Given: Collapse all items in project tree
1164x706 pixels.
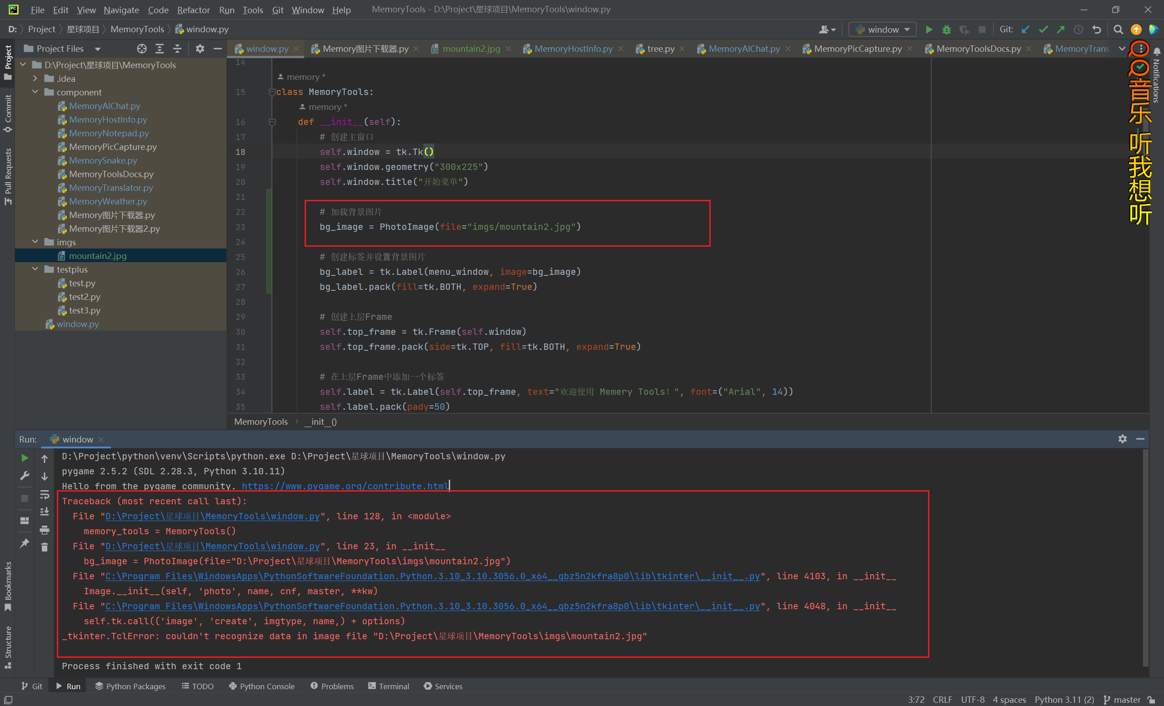Looking at the screenshot, I should [177, 49].
